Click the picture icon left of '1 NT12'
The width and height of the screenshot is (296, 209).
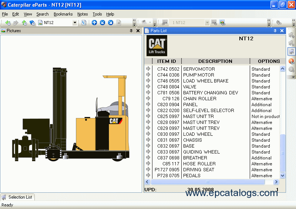coord(165,23)
